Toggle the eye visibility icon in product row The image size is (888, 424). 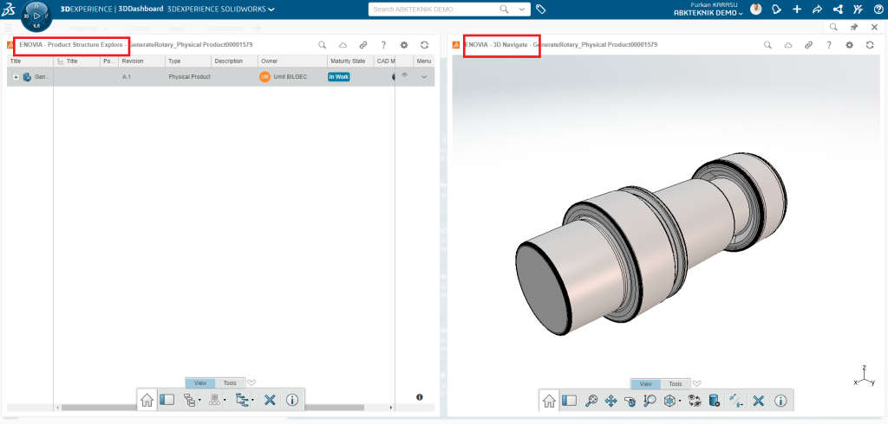pos(404,76)
